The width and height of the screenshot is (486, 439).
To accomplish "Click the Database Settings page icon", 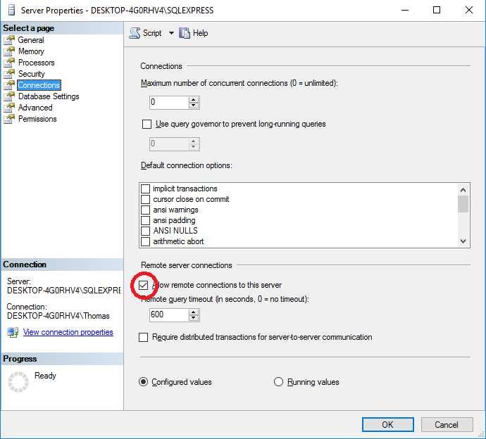I will click(x=9, y=96).
